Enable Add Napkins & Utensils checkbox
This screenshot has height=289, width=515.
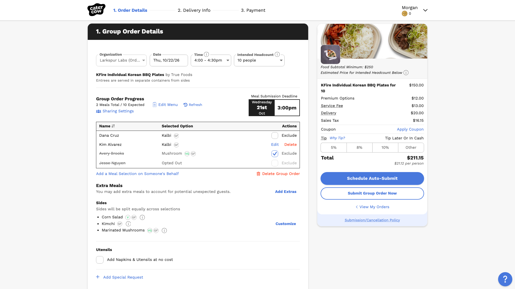pyautogui.click(x=100, y=260)
